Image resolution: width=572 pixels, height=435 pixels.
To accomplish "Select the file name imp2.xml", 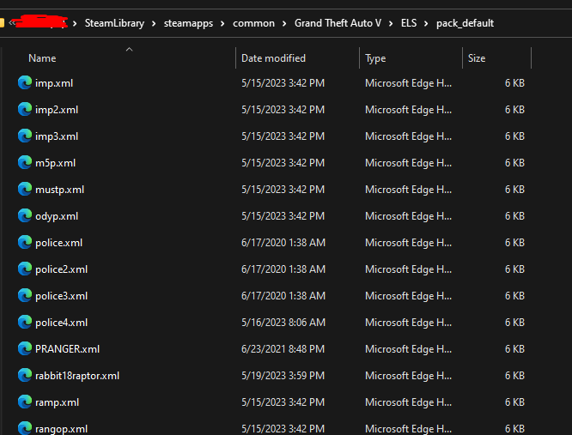I will tap(57, 110).
